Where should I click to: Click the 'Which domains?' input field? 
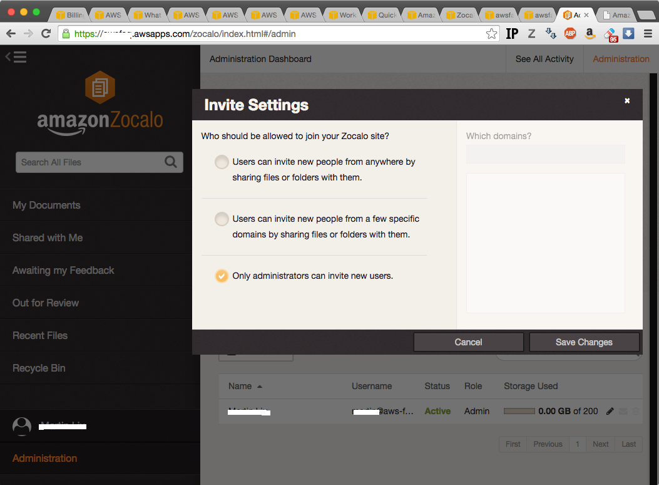pos(546,154)
